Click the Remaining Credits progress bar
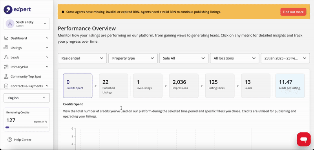This screenshot has width=314, height=150. point(27,127)
